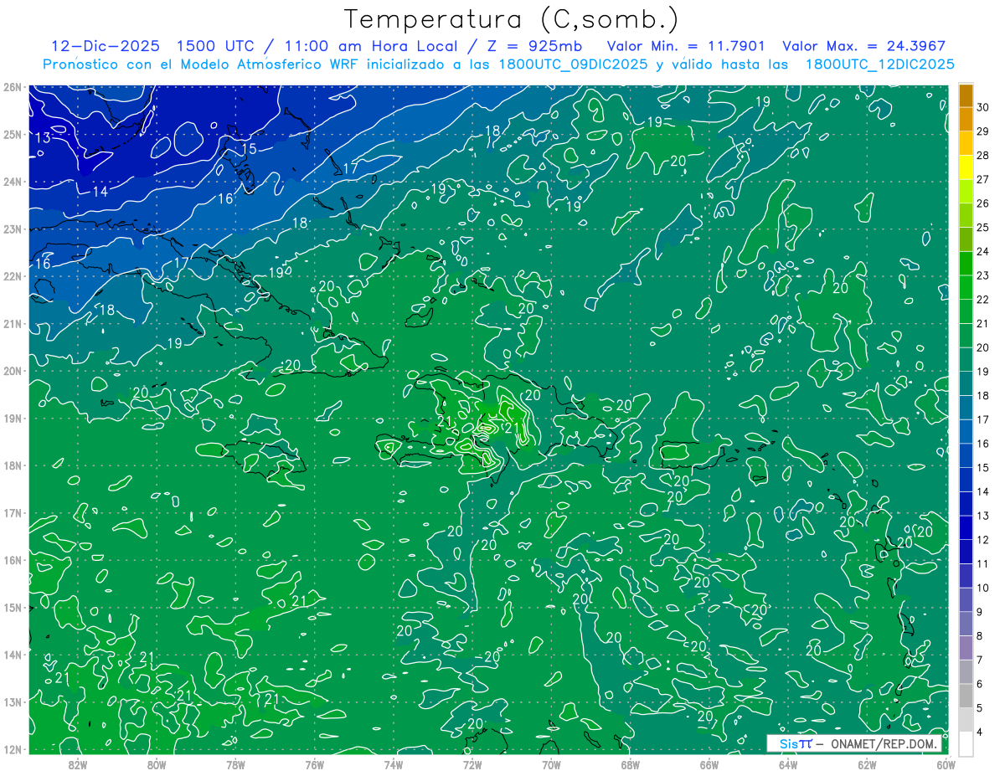The height and width of the screenshot is (776, 1005).
Task: Click the '17N' latitude axis label
Action: pyautogui.click(x=12, y=512)
